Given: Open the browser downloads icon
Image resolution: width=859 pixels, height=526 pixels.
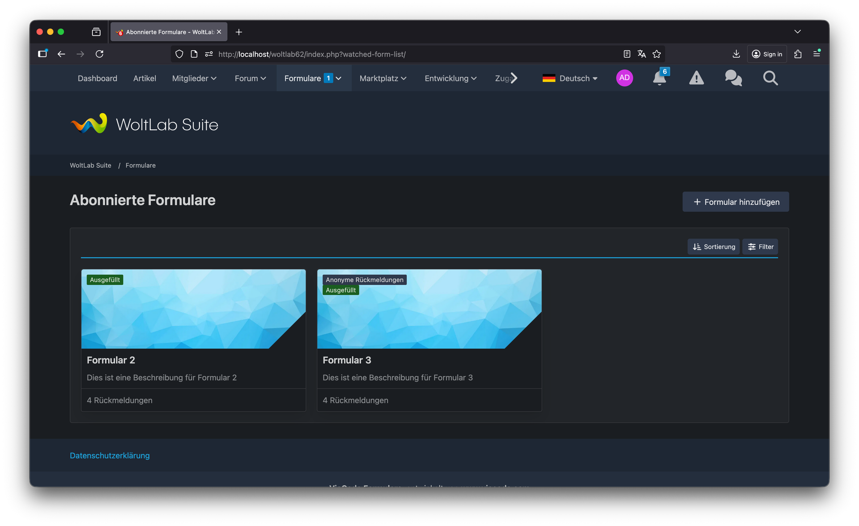Looking at the screenshot, I should 736,54.
